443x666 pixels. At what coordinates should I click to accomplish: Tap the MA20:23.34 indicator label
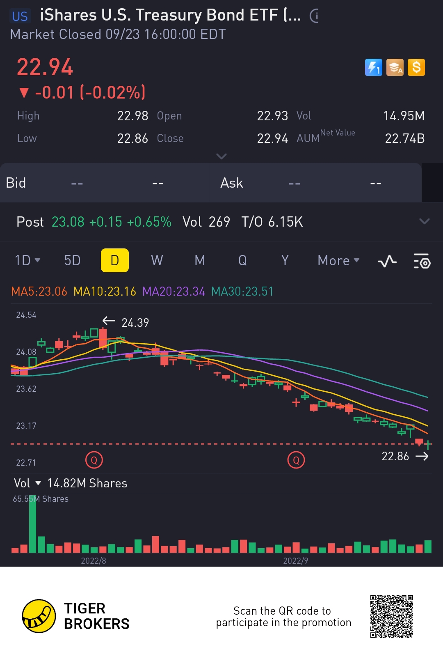(174, 292)
